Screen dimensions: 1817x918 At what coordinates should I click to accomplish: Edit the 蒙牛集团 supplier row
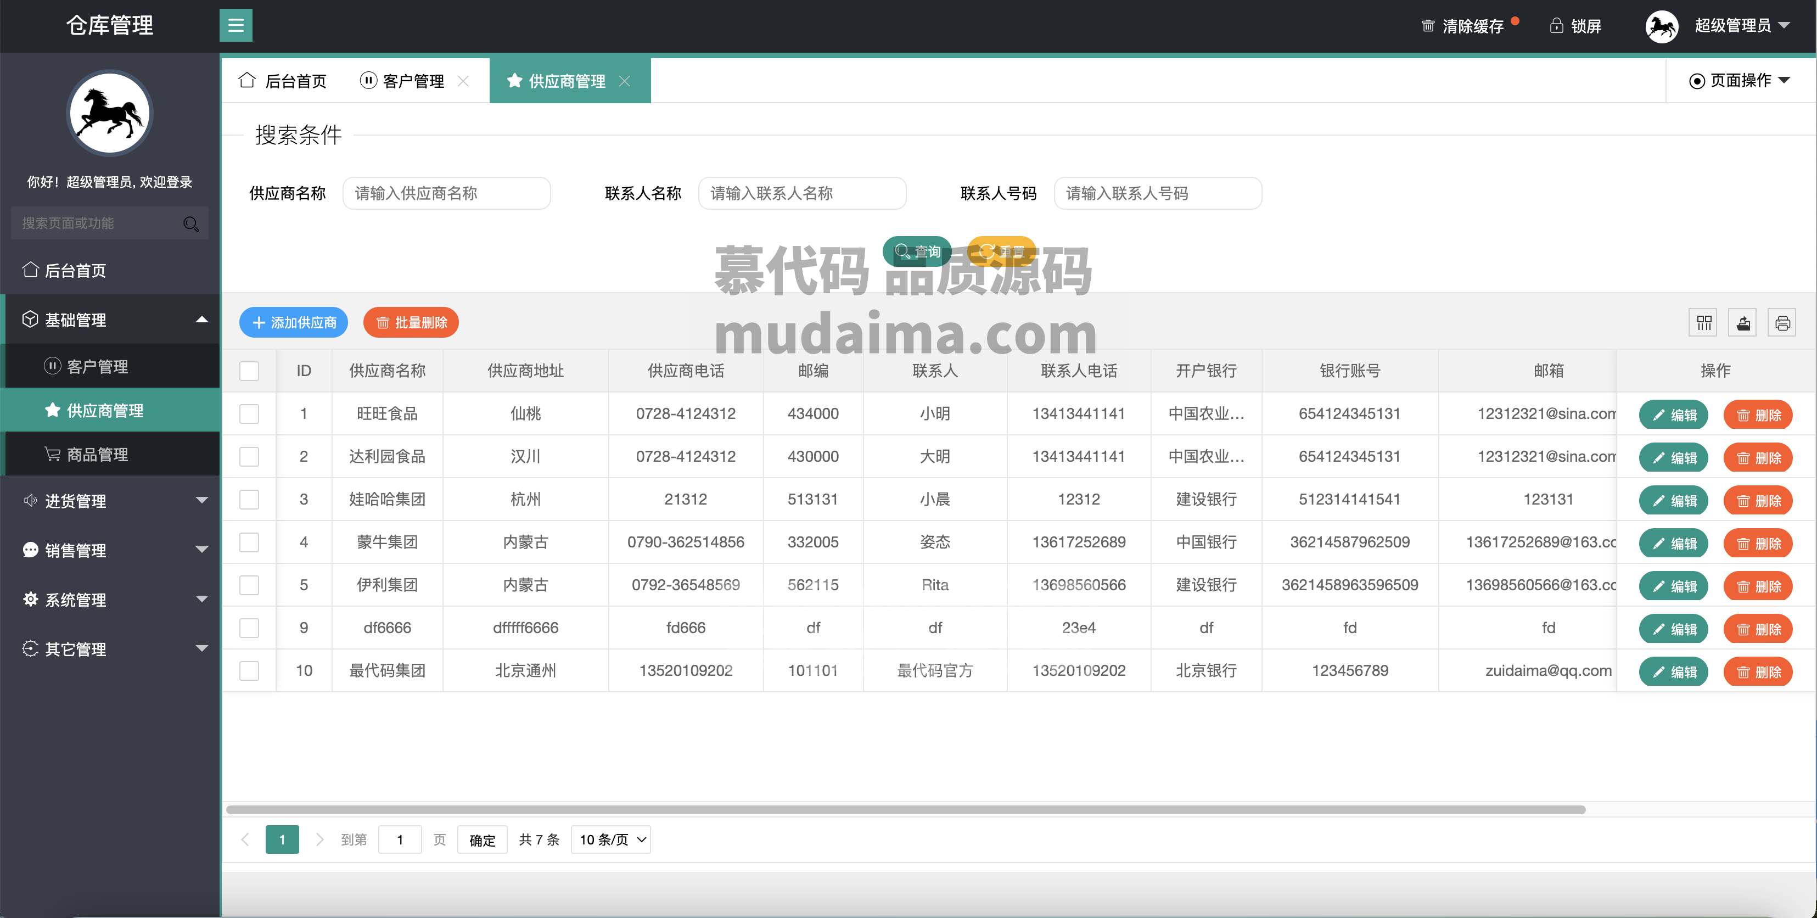(x=1673, y=544)
